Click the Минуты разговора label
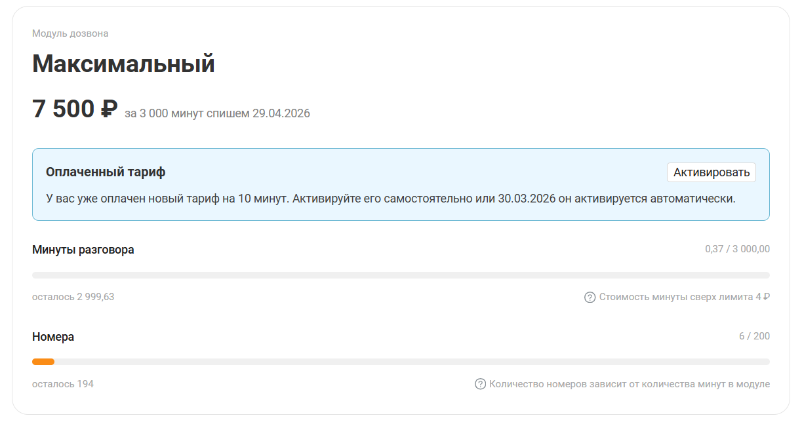802x424 pixels. click(x=83, y=250)
